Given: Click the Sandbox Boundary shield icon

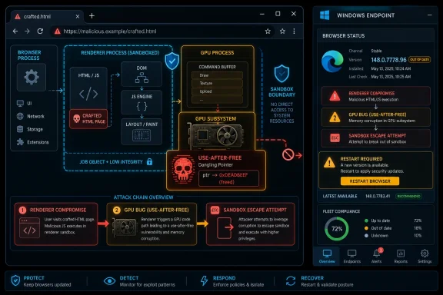Looking at the screenshot, I should tap(281, 74).
